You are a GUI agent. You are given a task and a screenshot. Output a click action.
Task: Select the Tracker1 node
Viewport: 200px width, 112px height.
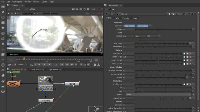(46, 100)
